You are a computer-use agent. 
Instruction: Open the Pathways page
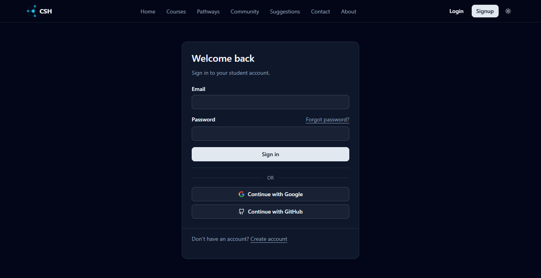click(x=208, y=11)
